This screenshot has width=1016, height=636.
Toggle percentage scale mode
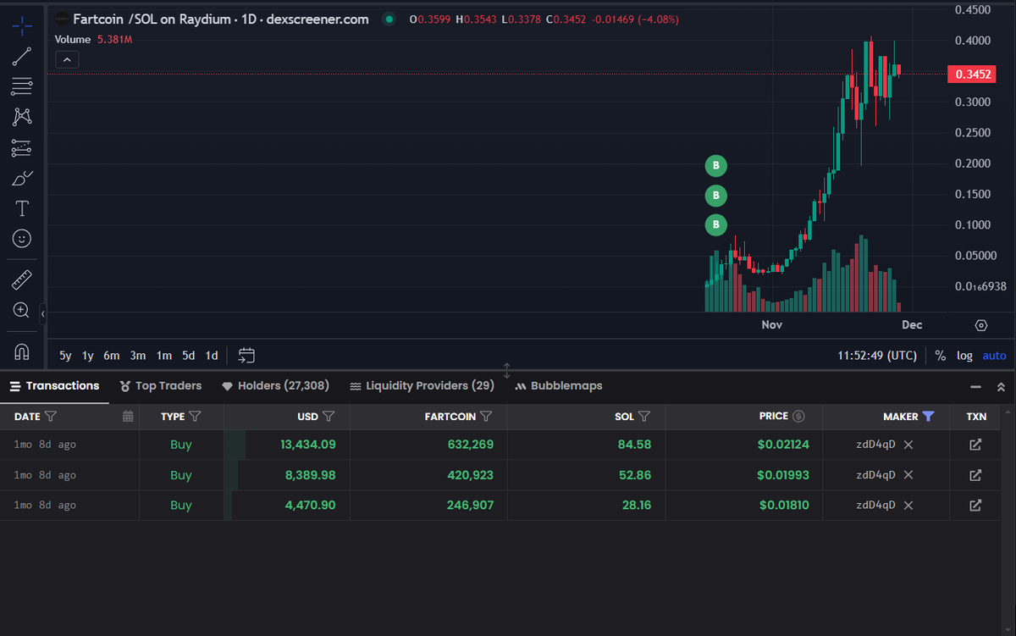(941, 356)
